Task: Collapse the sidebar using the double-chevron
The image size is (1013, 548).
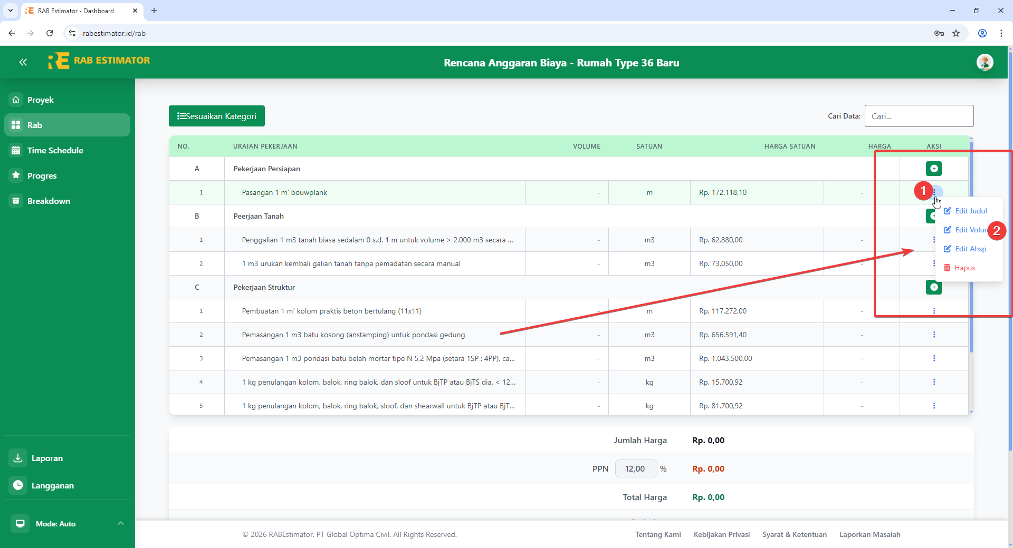Action: (x=23, y=62)
